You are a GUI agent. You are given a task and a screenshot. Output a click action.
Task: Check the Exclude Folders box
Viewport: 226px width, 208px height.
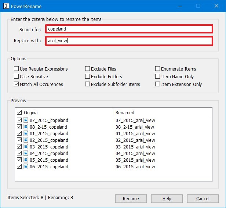click(x=87, y=76)
